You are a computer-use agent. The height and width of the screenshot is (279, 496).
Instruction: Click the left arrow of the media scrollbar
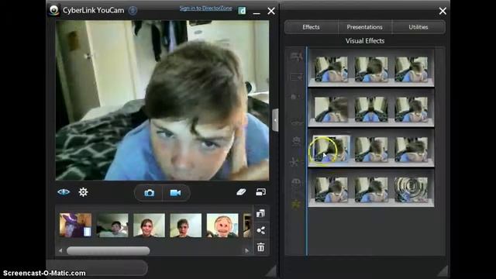click(60, 251)
